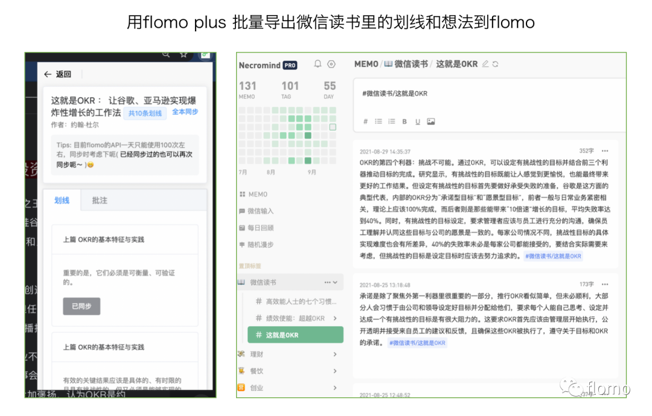The image size is (652, 416).
Task: Apply numbered list in the memo editor
Action: tap(392, 122)
